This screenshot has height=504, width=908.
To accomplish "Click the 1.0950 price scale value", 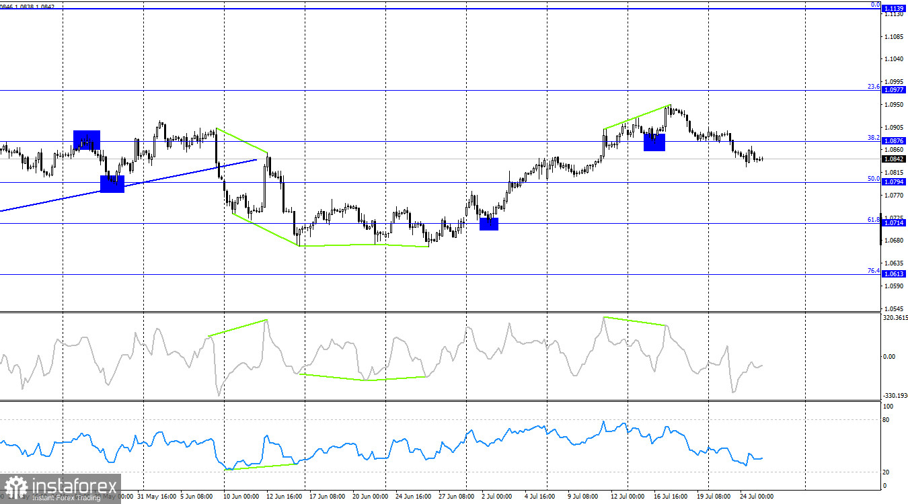I will (895, 105).
